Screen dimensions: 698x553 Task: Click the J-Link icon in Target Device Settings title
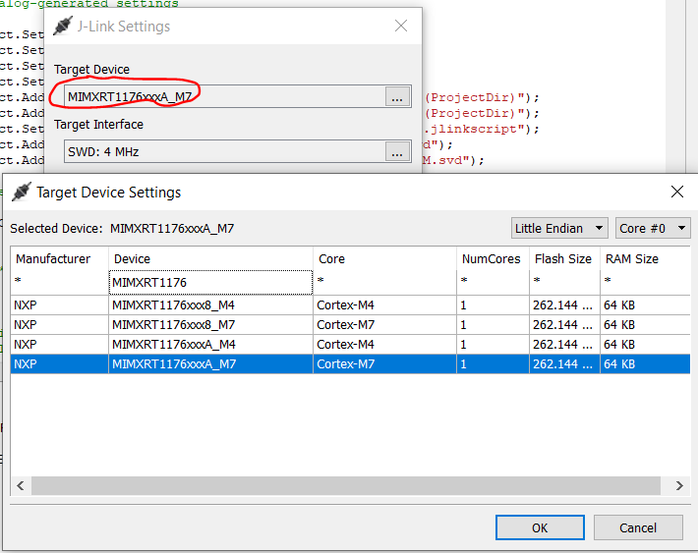(22, 193)
